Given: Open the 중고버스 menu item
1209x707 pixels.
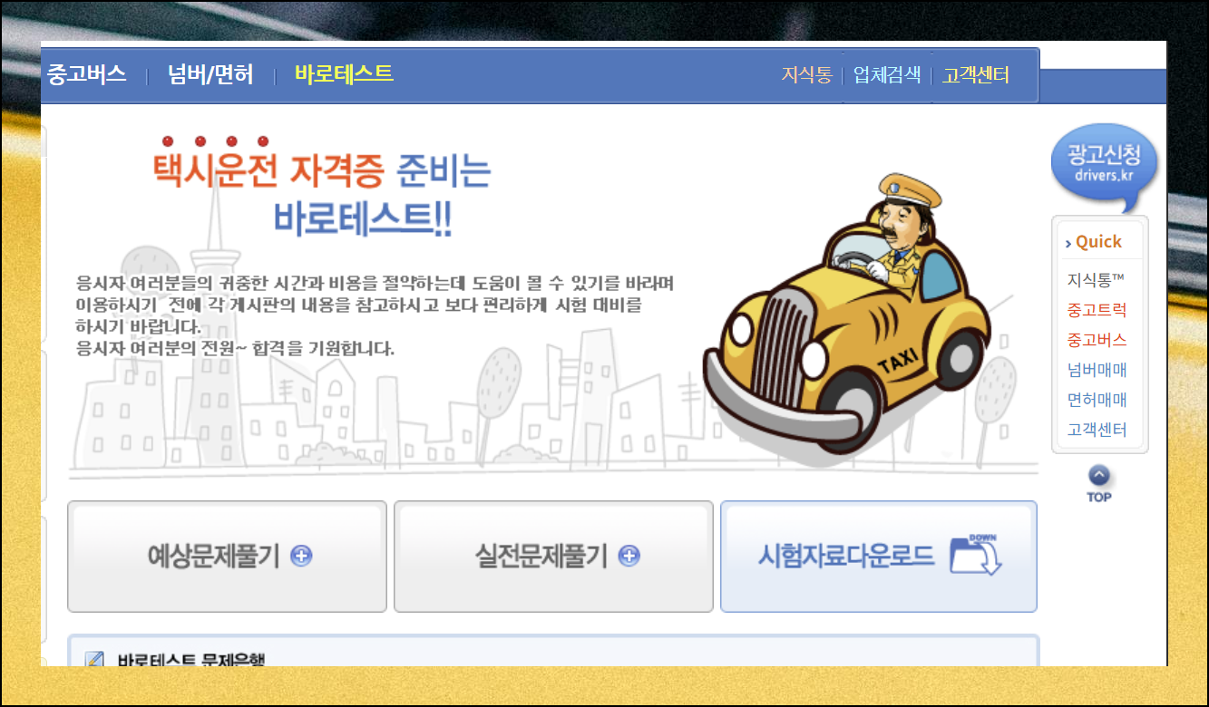Looking at the screenshot, I should [x=86, y=74].
